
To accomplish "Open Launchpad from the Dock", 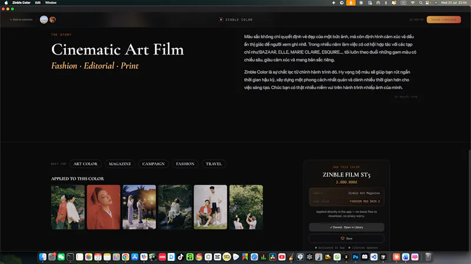I will pos(116,257).
